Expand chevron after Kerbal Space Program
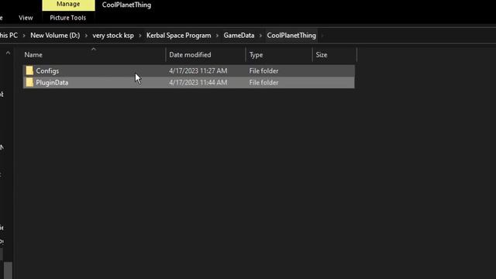 [217, 36]
